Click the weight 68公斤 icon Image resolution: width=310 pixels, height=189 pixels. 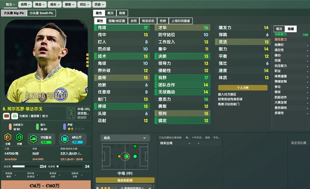pos(64,139)
